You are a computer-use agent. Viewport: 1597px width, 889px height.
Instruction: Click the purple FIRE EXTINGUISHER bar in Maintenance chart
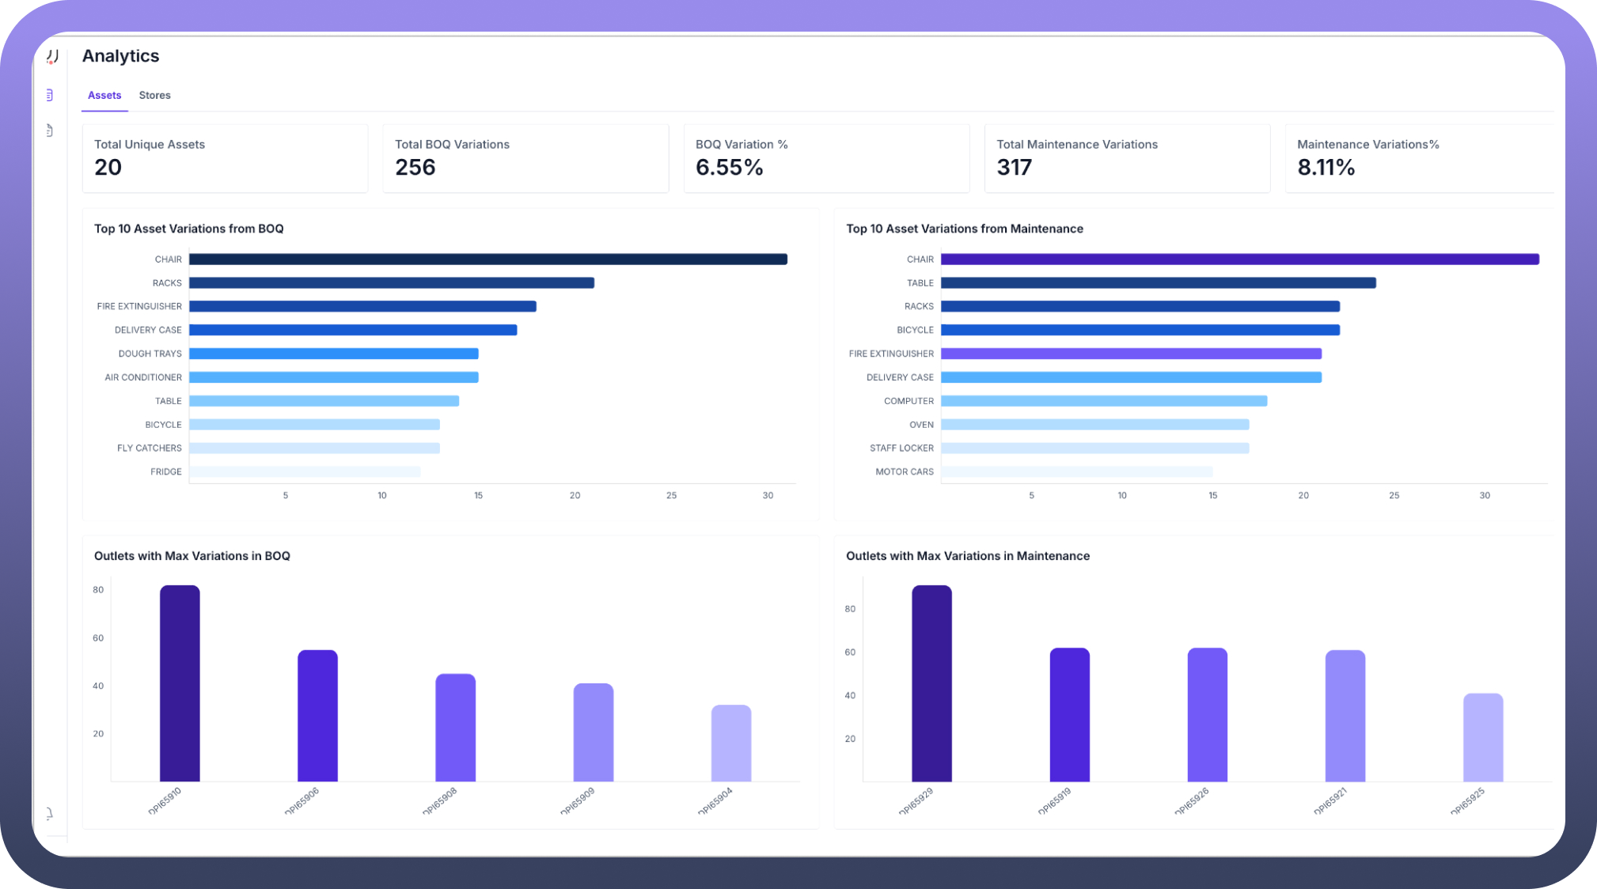pyautogui.click(x=1131, y=354)
